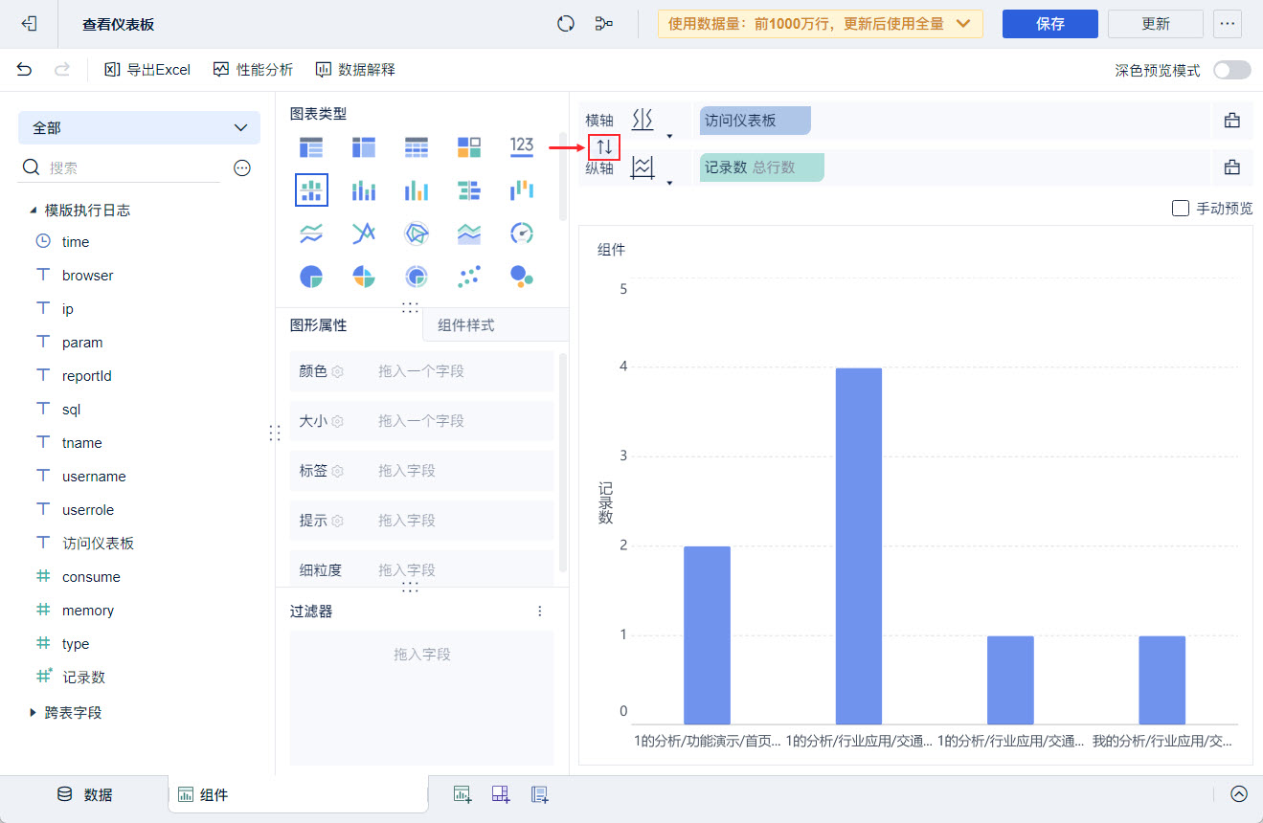Viewport: 1263px width, 823px height.
Task: Click the refresh data circular icon
Action: (566, 24)
